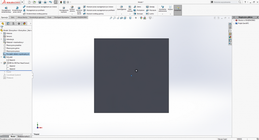Collapse the Extrude1 feature node

(1, 57)
